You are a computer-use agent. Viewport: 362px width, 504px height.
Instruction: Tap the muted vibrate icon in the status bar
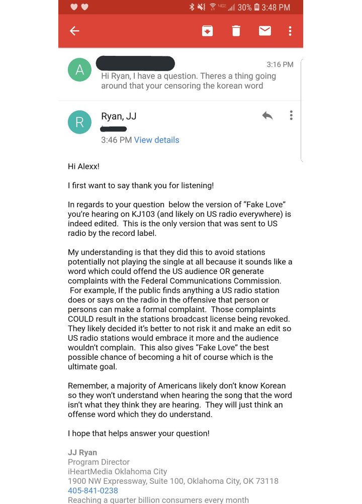coord(201,7)
